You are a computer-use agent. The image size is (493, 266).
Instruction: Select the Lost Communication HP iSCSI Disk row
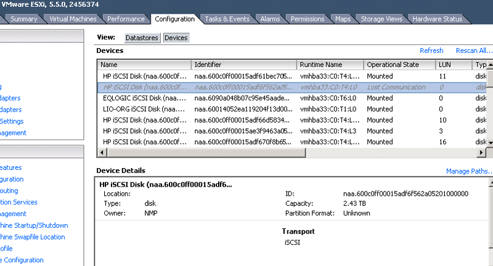tap(292, 87)
